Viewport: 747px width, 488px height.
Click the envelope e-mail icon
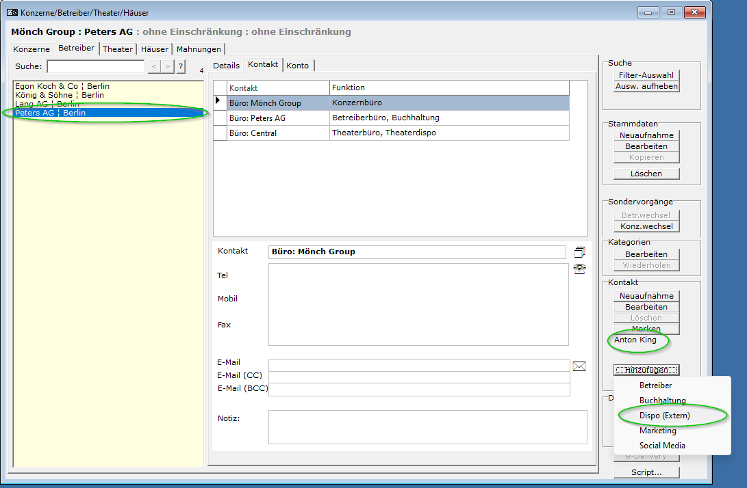click(x=579, y=366)
